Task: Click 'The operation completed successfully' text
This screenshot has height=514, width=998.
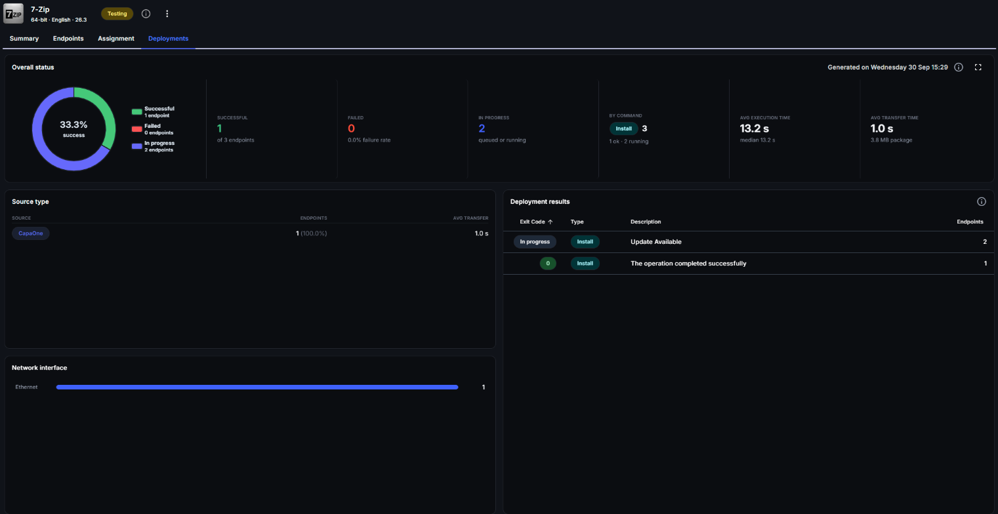Action: click(688, 264)
